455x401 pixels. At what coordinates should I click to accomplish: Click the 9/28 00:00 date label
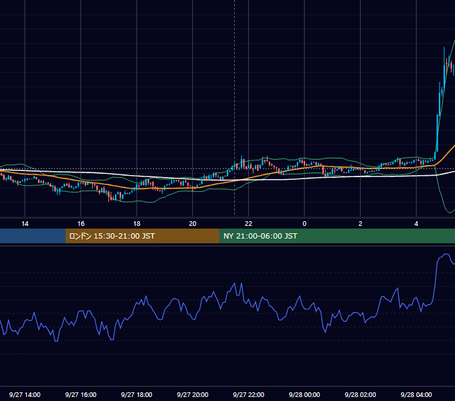point(304,394)
